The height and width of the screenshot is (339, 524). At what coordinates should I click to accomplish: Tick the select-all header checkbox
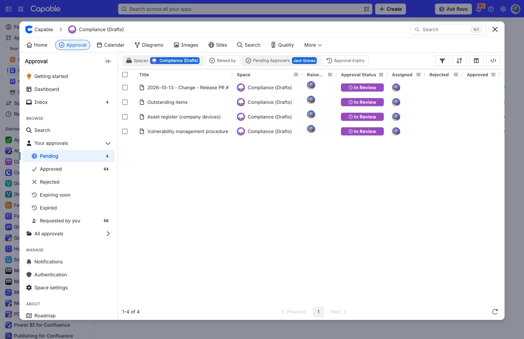click(125, 75)
